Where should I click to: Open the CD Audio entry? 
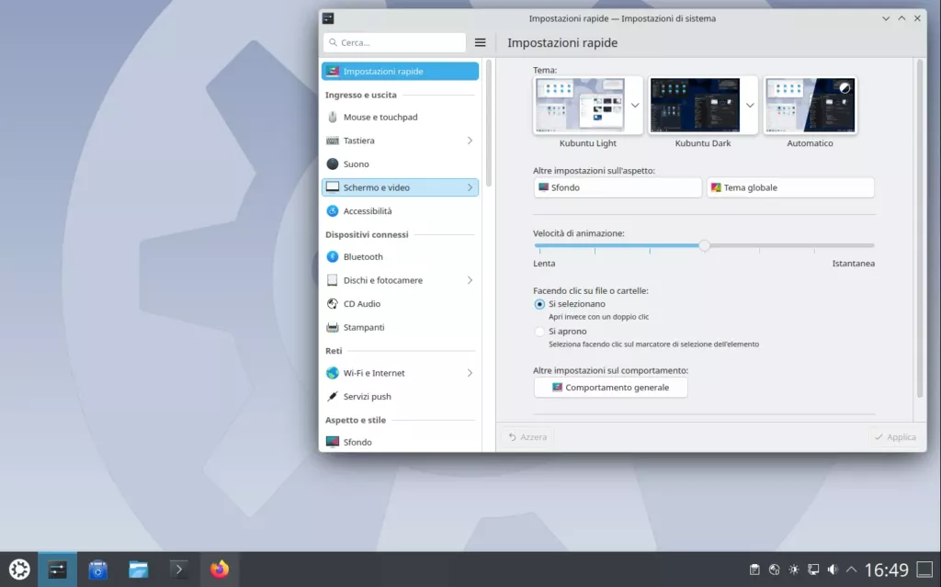pyautogui.click(x=401, y=304)
